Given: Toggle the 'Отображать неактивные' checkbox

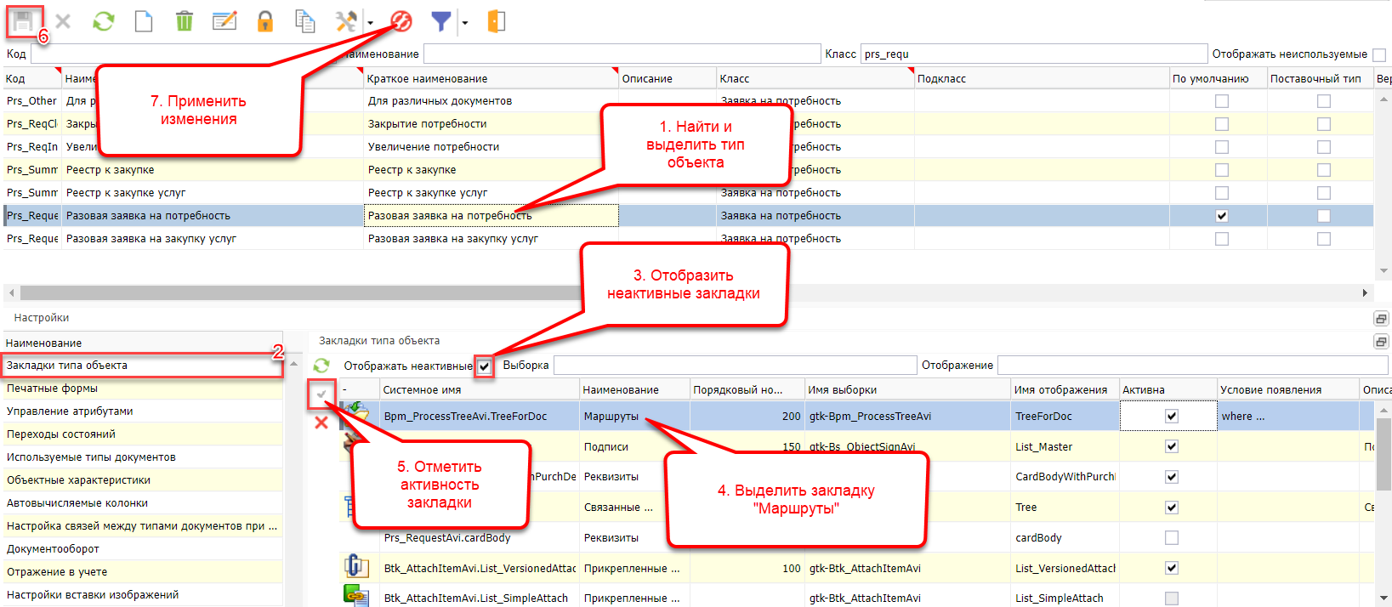Looking at the screenshot, I should coord(484,366).
